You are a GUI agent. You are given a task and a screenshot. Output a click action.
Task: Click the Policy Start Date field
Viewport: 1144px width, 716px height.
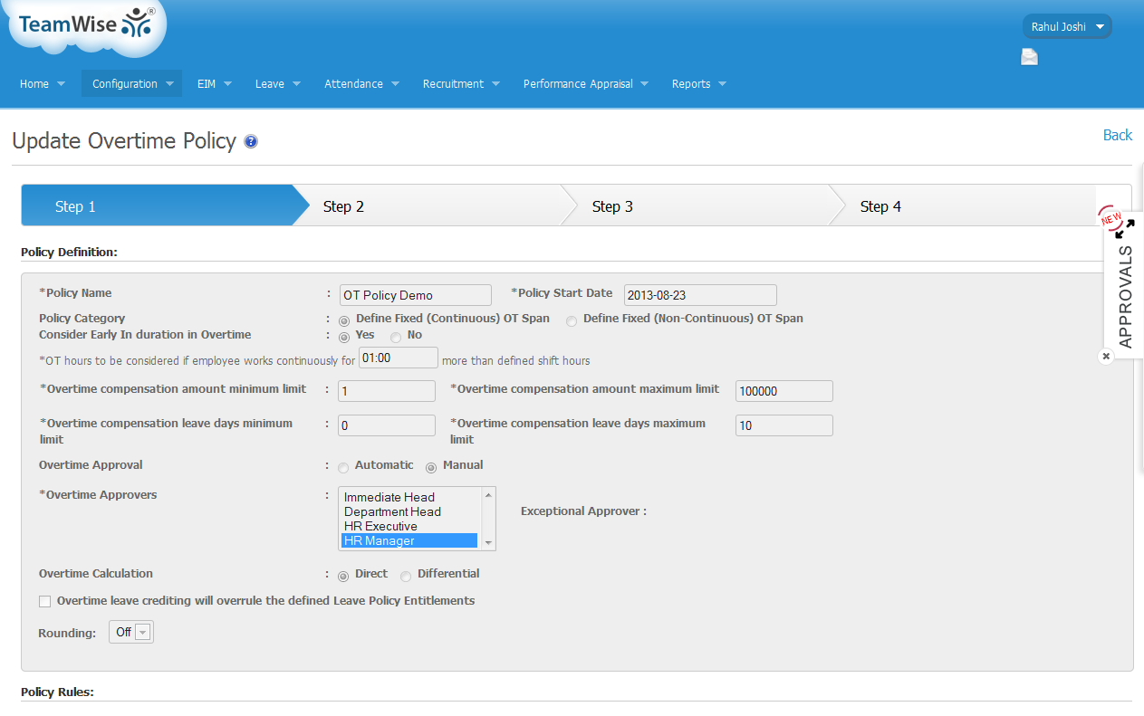[x=699, y=295]
